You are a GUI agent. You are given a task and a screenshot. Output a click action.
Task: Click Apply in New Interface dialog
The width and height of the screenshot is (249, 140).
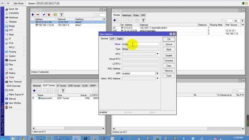point(169,49)
